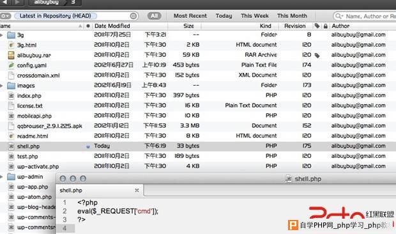Expand the images folder

click(1, 86)
